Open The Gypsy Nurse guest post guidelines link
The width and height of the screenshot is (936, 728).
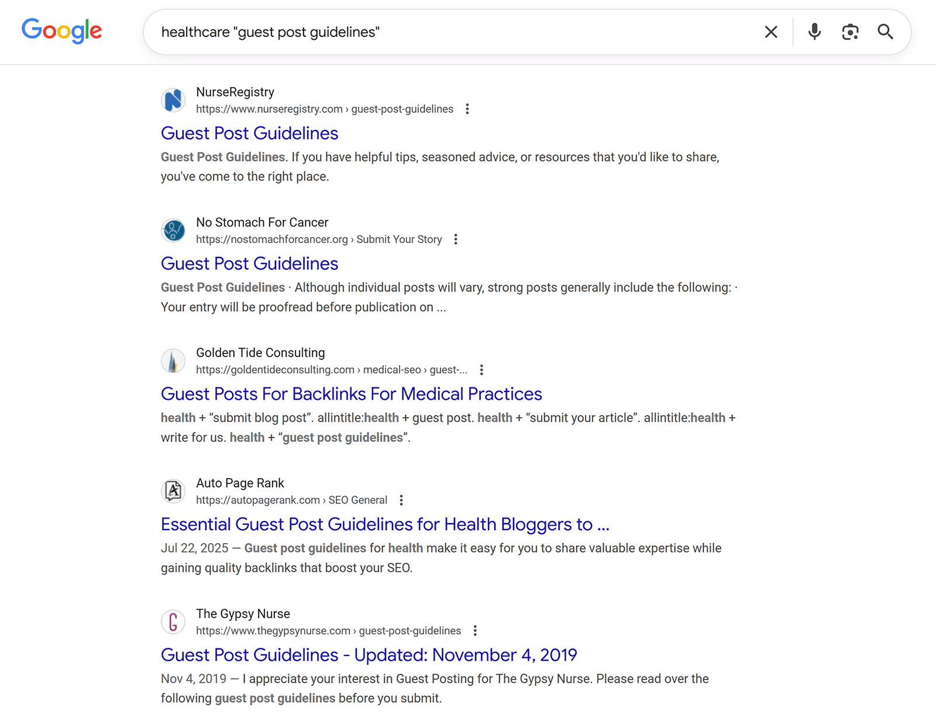tap(369, 655)
